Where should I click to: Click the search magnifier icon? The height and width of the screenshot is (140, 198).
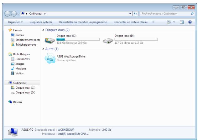[192, 14]
